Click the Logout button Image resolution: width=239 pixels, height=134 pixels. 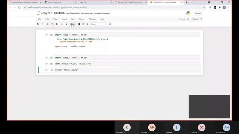tap(198, 13)
